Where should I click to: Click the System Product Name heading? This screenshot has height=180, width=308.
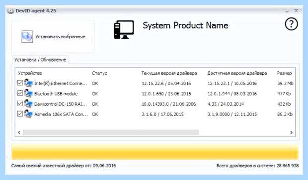coord(185,26)
